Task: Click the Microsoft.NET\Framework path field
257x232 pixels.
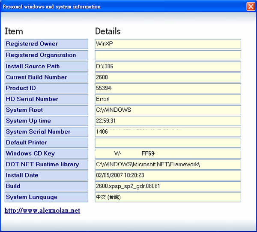Action: (168, 165)
